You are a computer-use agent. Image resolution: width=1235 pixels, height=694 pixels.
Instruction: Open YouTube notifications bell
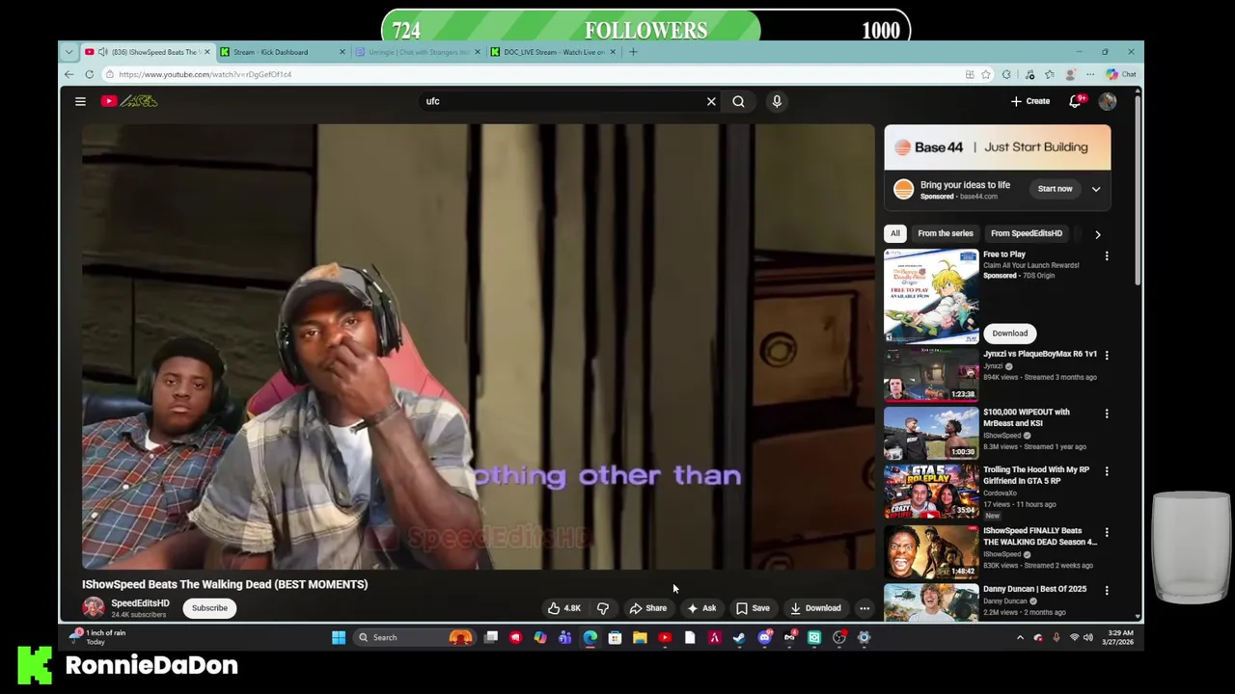coord(1075,101)
